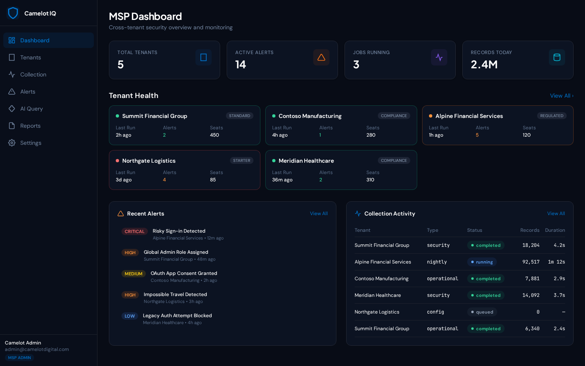Click the MSP ADMIN role badge

click(x=19, y=358)
